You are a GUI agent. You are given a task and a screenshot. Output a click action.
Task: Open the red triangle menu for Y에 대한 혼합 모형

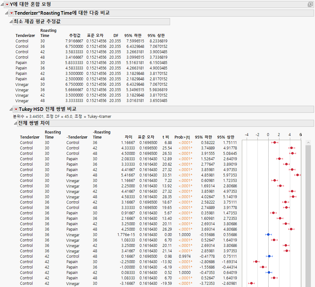[x=7, y=4]
